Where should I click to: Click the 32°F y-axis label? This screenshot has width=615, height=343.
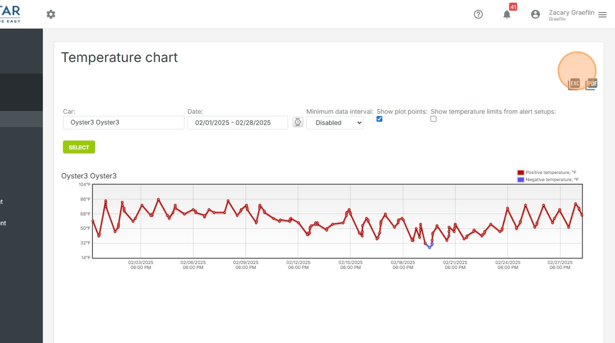click(x=86, y=243)
